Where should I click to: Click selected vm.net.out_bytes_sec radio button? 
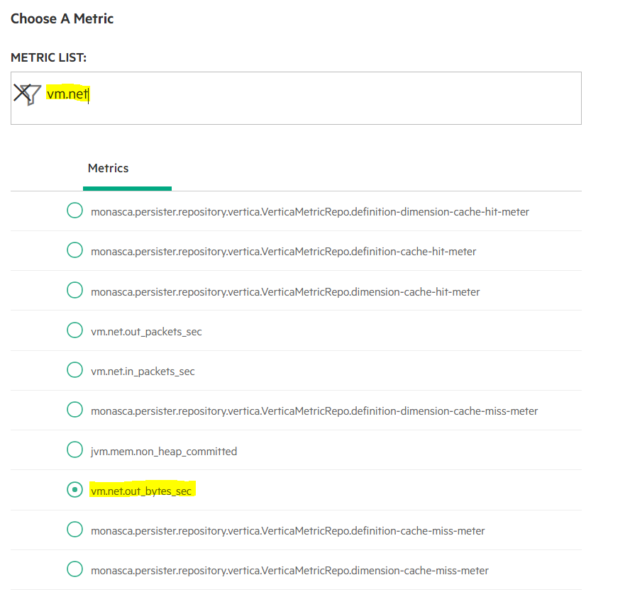(74, 490)
